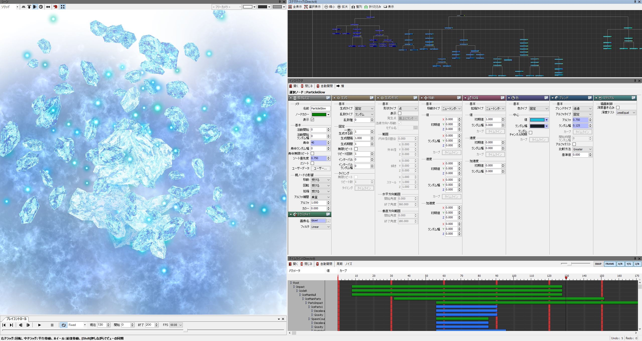This screenshot has width=642, height=341.
Task: Click the ノイズ item in timeline toolbar
Action: [349, 264]
